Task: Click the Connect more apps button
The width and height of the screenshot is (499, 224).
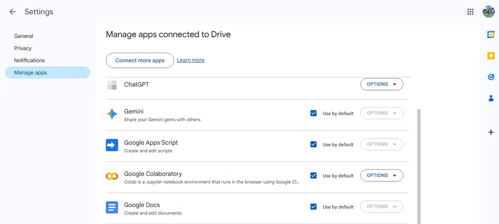Action: 140,60
